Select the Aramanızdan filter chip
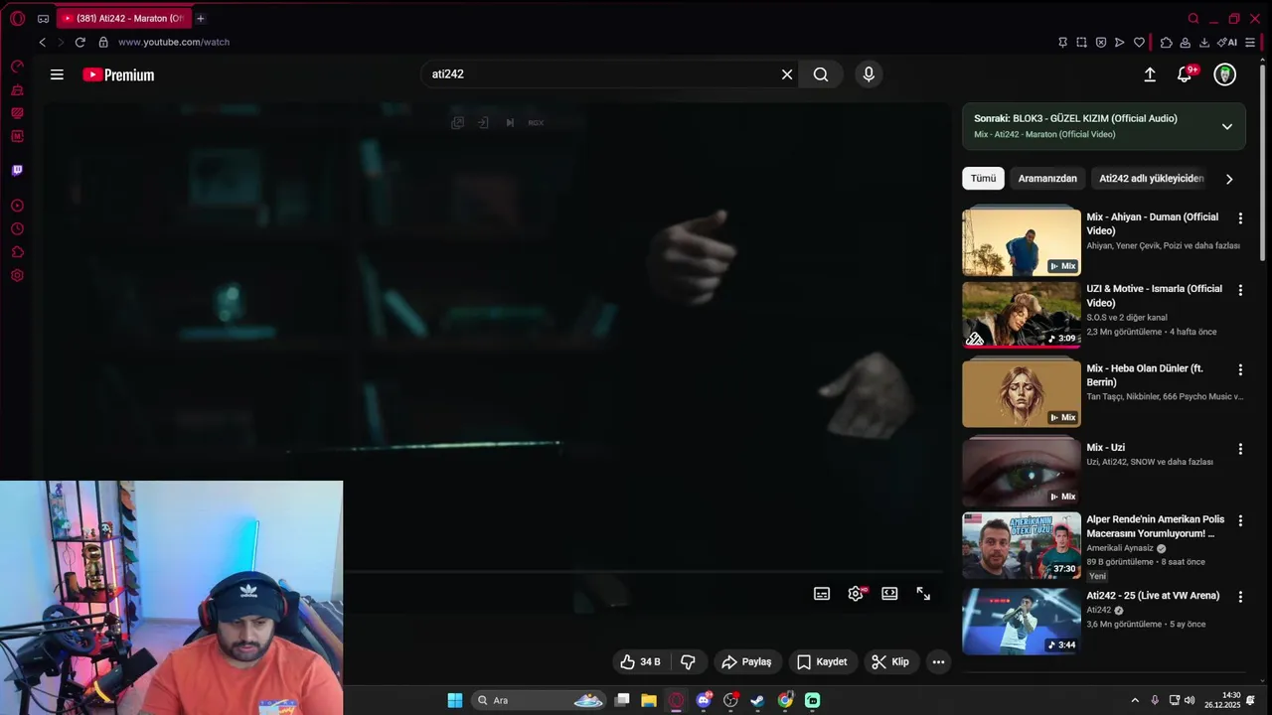 click(x=1047, y=179)
